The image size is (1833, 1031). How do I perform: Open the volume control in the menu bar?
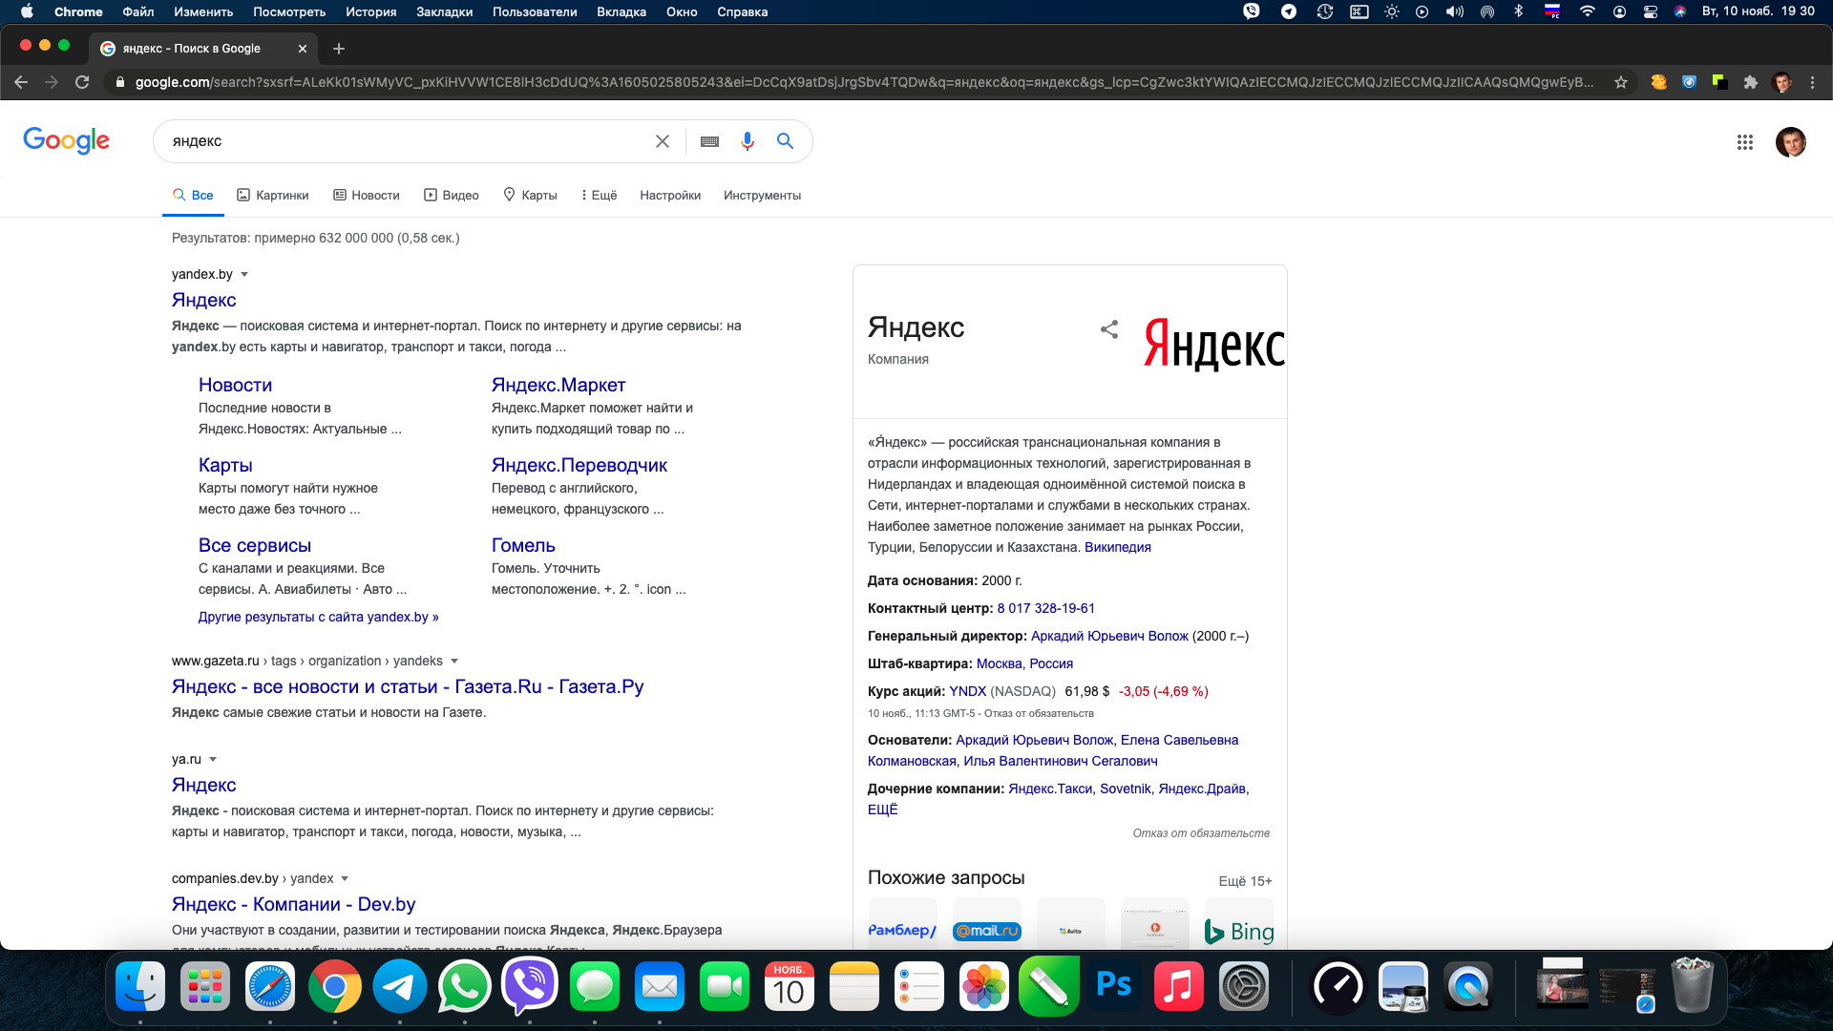(x=1454, y=11)
